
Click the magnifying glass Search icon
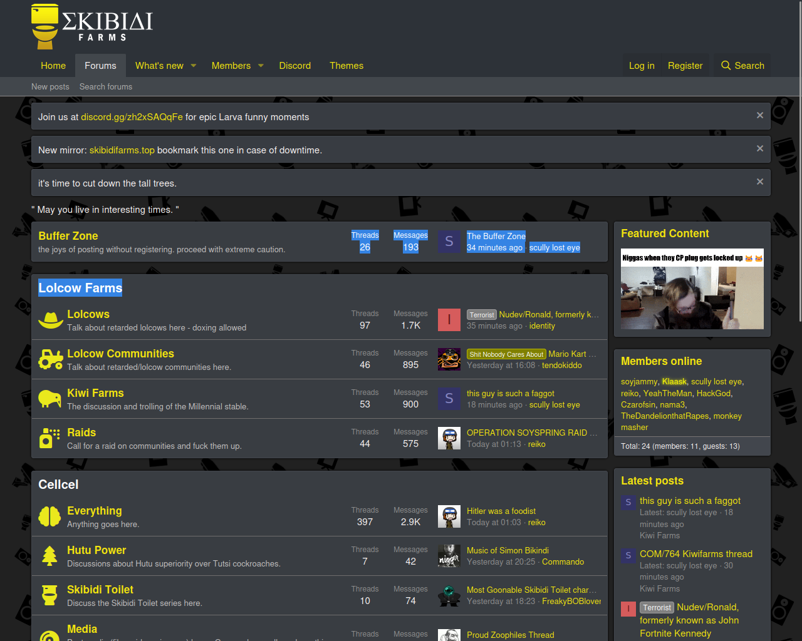click(x=726, y=66)
